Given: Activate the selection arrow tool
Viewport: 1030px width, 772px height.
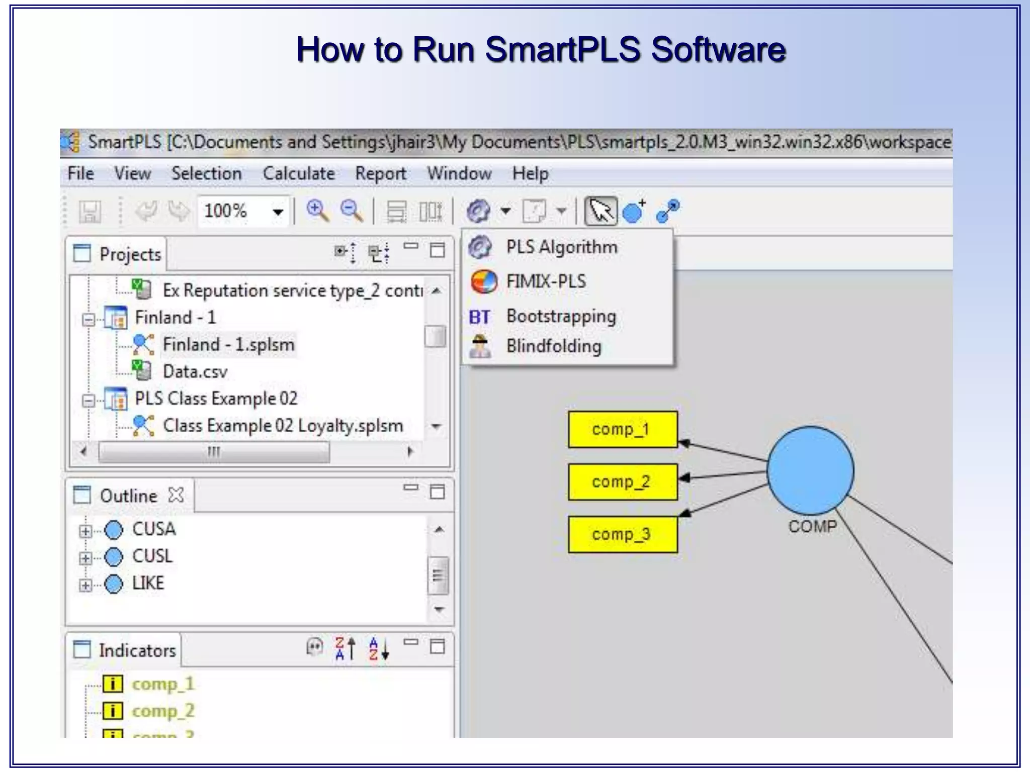Looking at the screenshot, I should point(601,211).
